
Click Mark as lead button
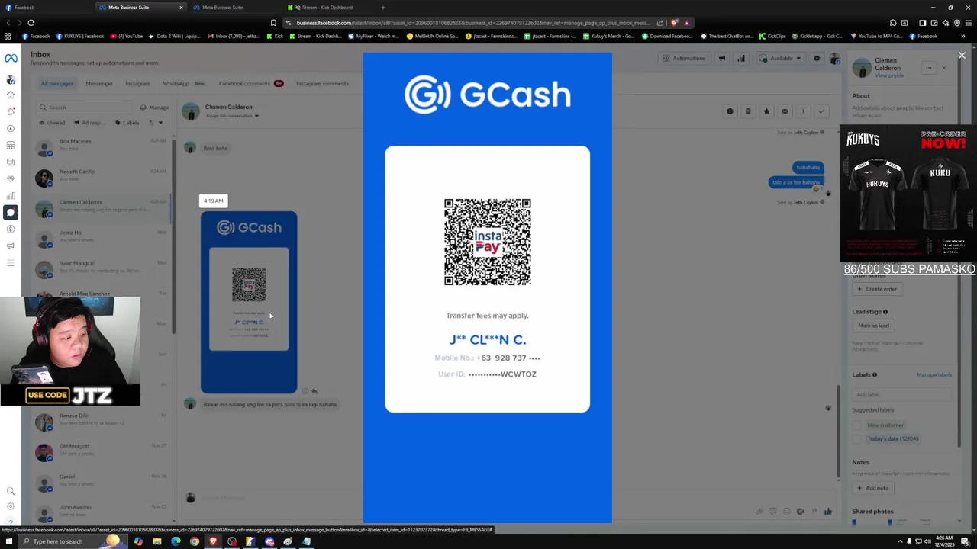(x=873, y=326)
